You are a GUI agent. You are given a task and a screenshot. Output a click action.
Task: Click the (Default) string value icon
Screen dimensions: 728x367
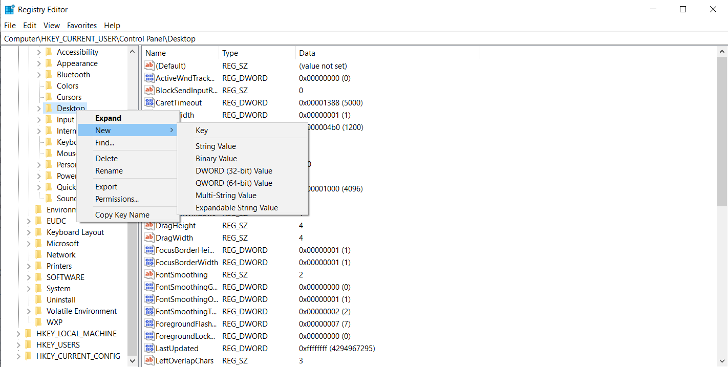[x=149, y=66]
